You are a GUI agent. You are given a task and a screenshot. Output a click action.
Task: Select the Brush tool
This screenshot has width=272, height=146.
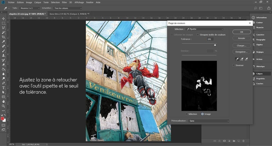pos(3,51)
